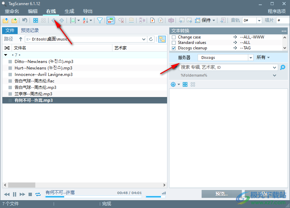The height and width of the screenshot is (208, 290).
Task: Click the download tags arrow icon
Action: point(54,20)
